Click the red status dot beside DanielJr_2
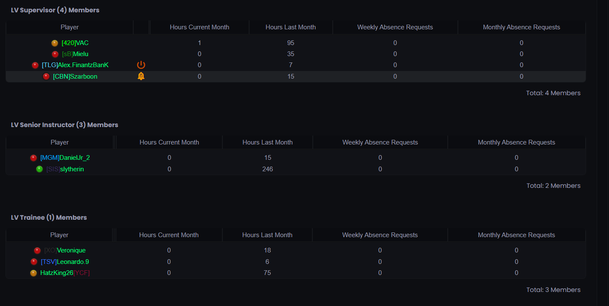This screenshot has width=609, height=306. point(34,158)
